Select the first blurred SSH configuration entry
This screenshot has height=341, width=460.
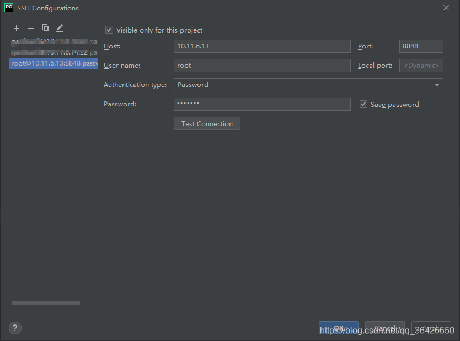[x=53, y=42]
